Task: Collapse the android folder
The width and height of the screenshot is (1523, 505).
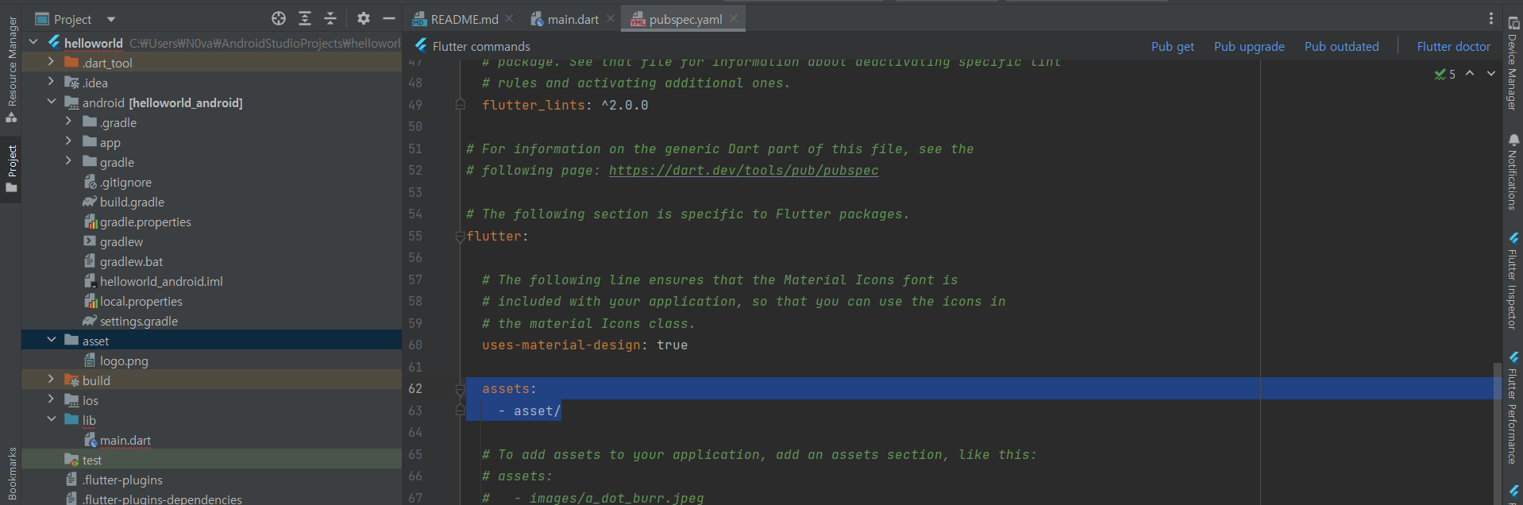Action: 51,101
